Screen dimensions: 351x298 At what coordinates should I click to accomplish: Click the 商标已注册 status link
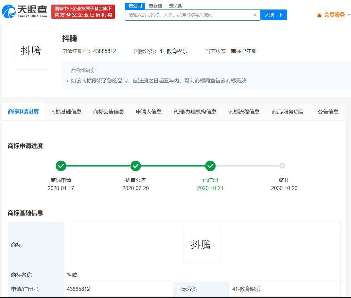pyautogui.click(x=244, y=51)
